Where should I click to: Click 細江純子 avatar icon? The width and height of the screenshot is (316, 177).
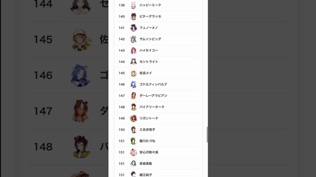(133, 174)
